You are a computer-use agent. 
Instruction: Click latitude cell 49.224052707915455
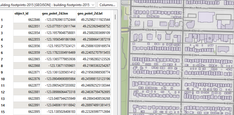tap(93, 53)
